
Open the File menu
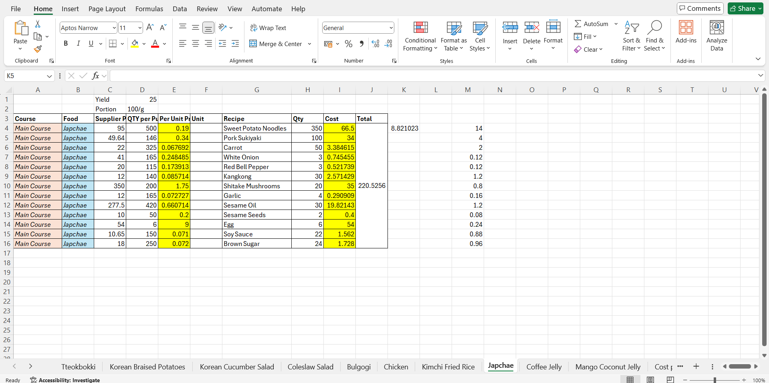pos(16,9)
